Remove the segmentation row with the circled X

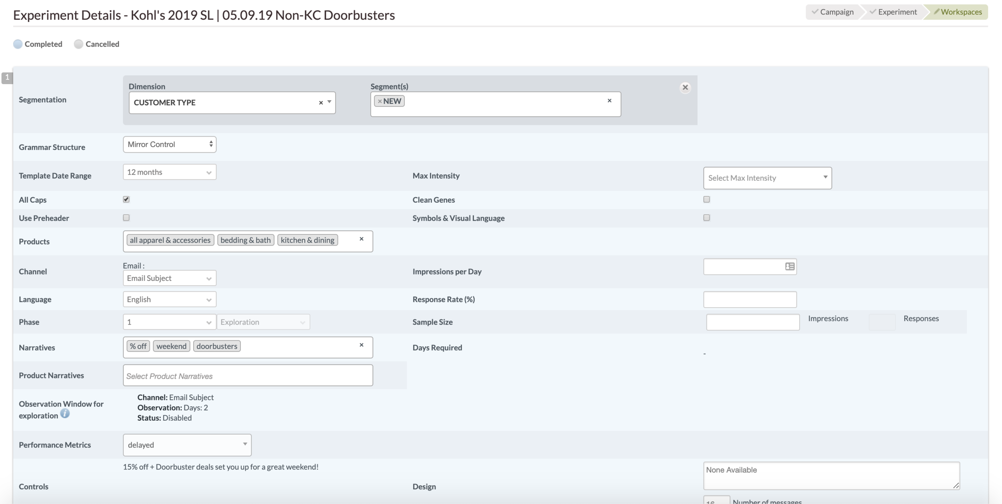point(685,87)
